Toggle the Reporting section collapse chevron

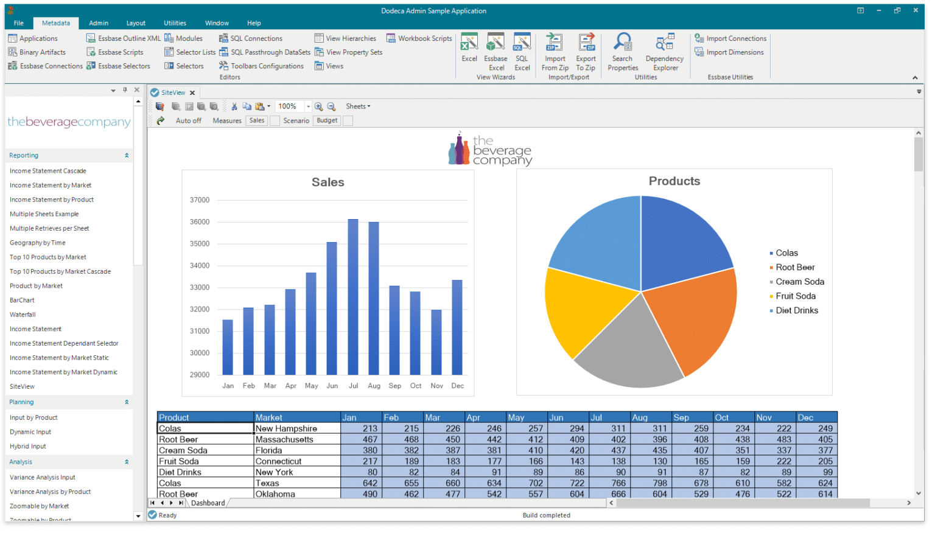coord(127,155)
